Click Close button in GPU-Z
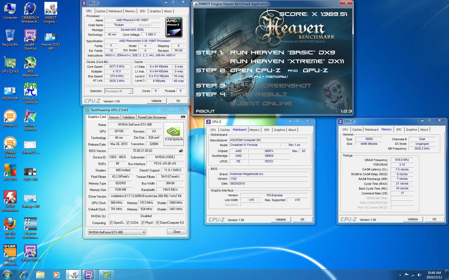Screen dimensions: 449x280 pos(177,232)
